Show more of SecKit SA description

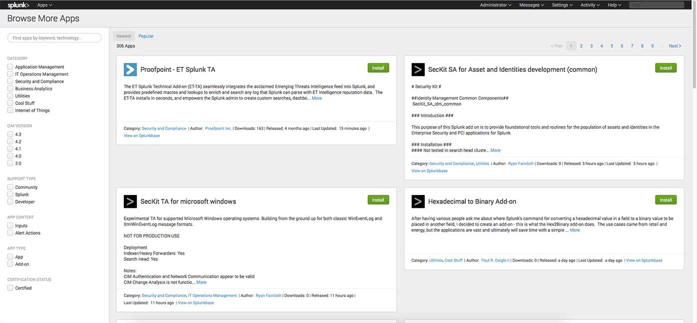pyautogui.click(x=495, y=150)
